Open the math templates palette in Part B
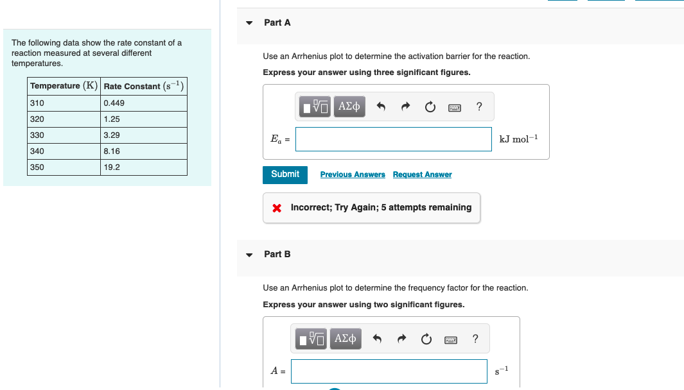The image size is (684, 390). point(310,338)
